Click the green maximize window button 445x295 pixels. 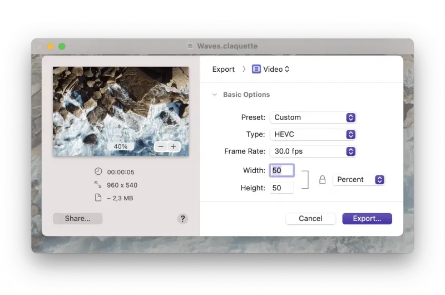(x=62, y=46)
